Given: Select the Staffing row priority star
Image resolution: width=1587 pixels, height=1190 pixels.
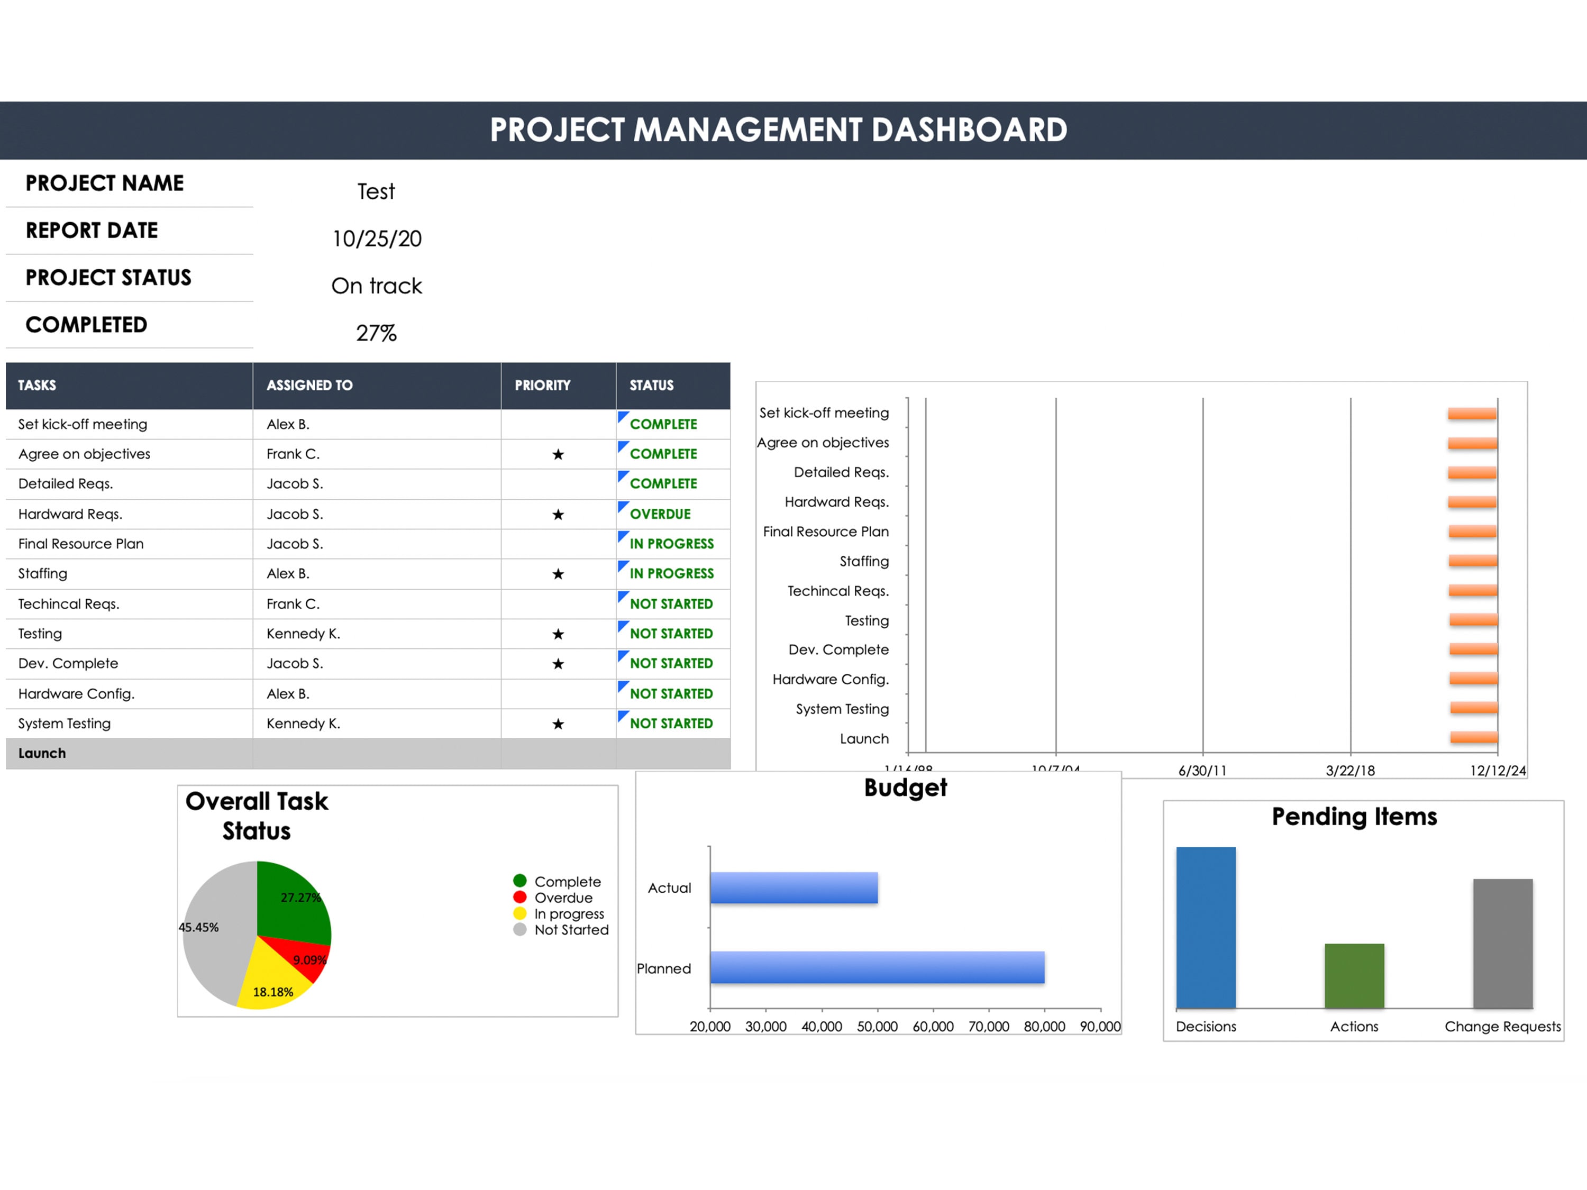Looking at the screenshot, I should click(558, 574).
